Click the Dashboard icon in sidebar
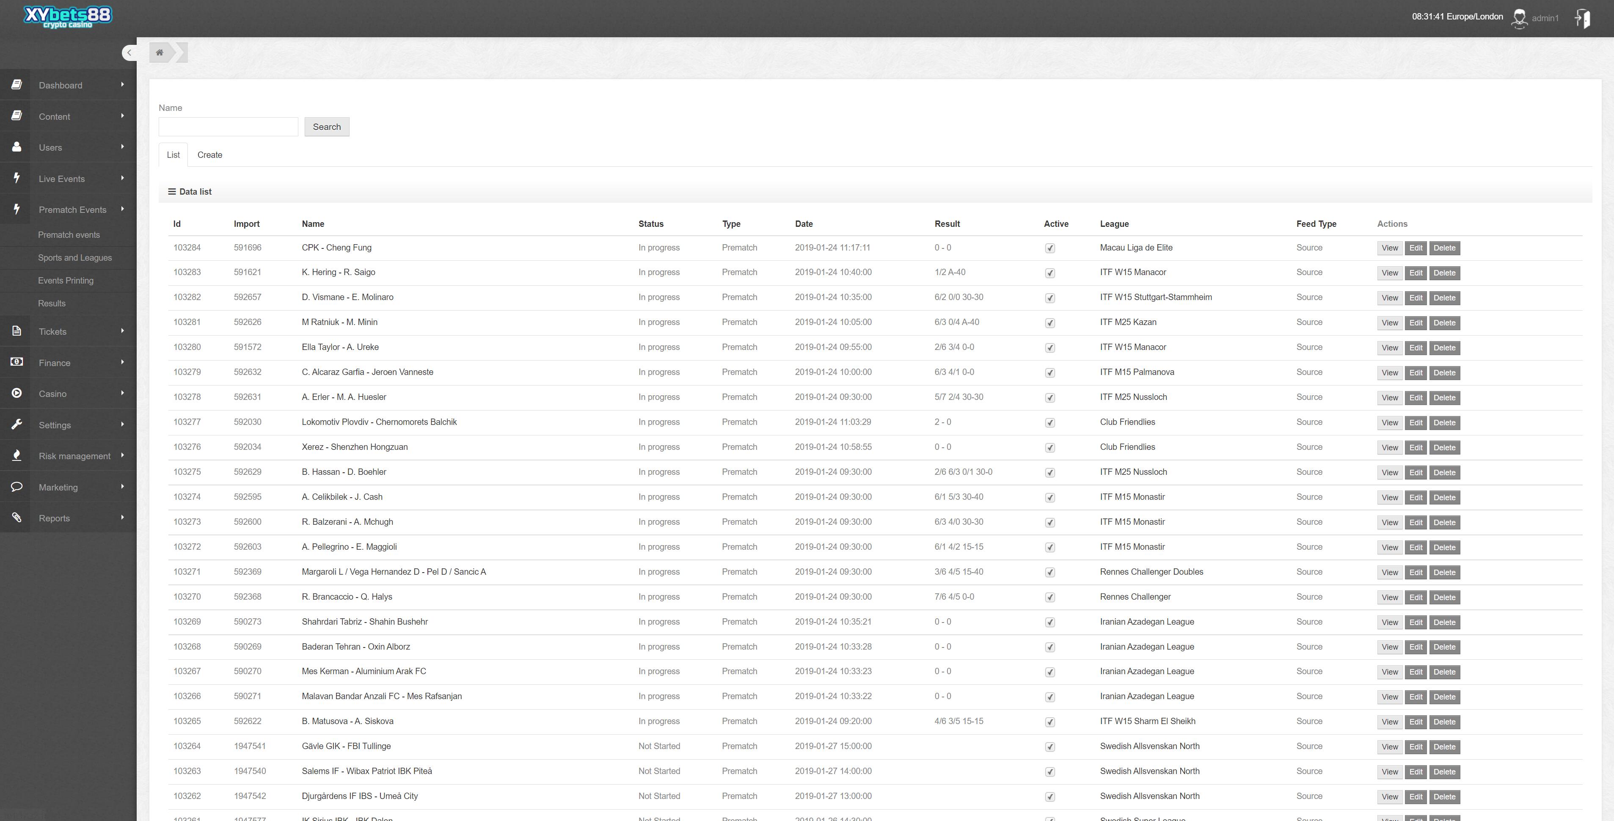The image size is (1614, 821). (16, 84)
